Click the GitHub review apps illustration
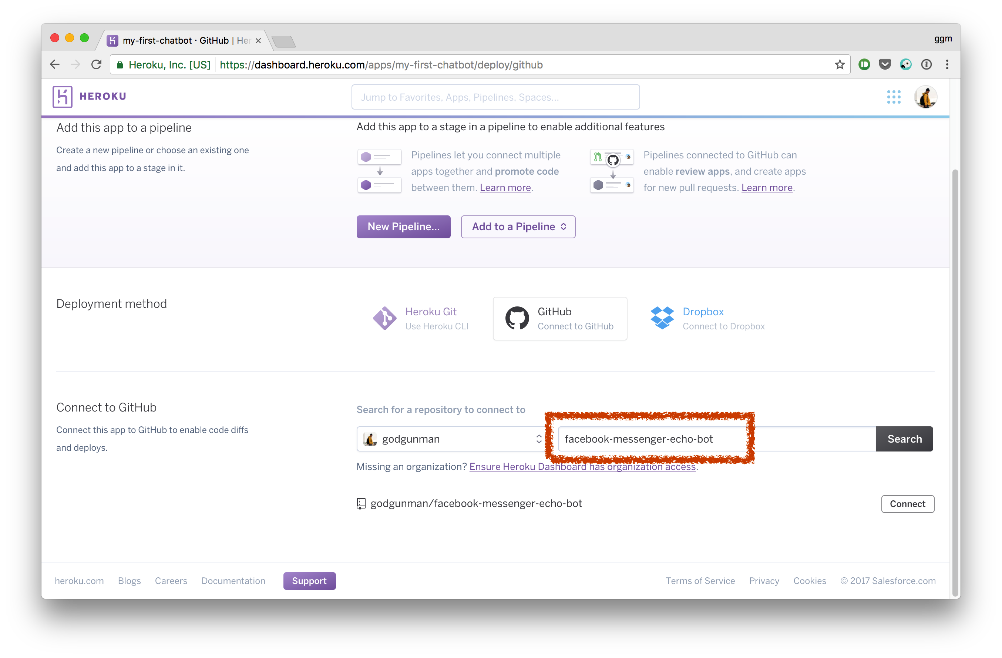 [612, 171]
